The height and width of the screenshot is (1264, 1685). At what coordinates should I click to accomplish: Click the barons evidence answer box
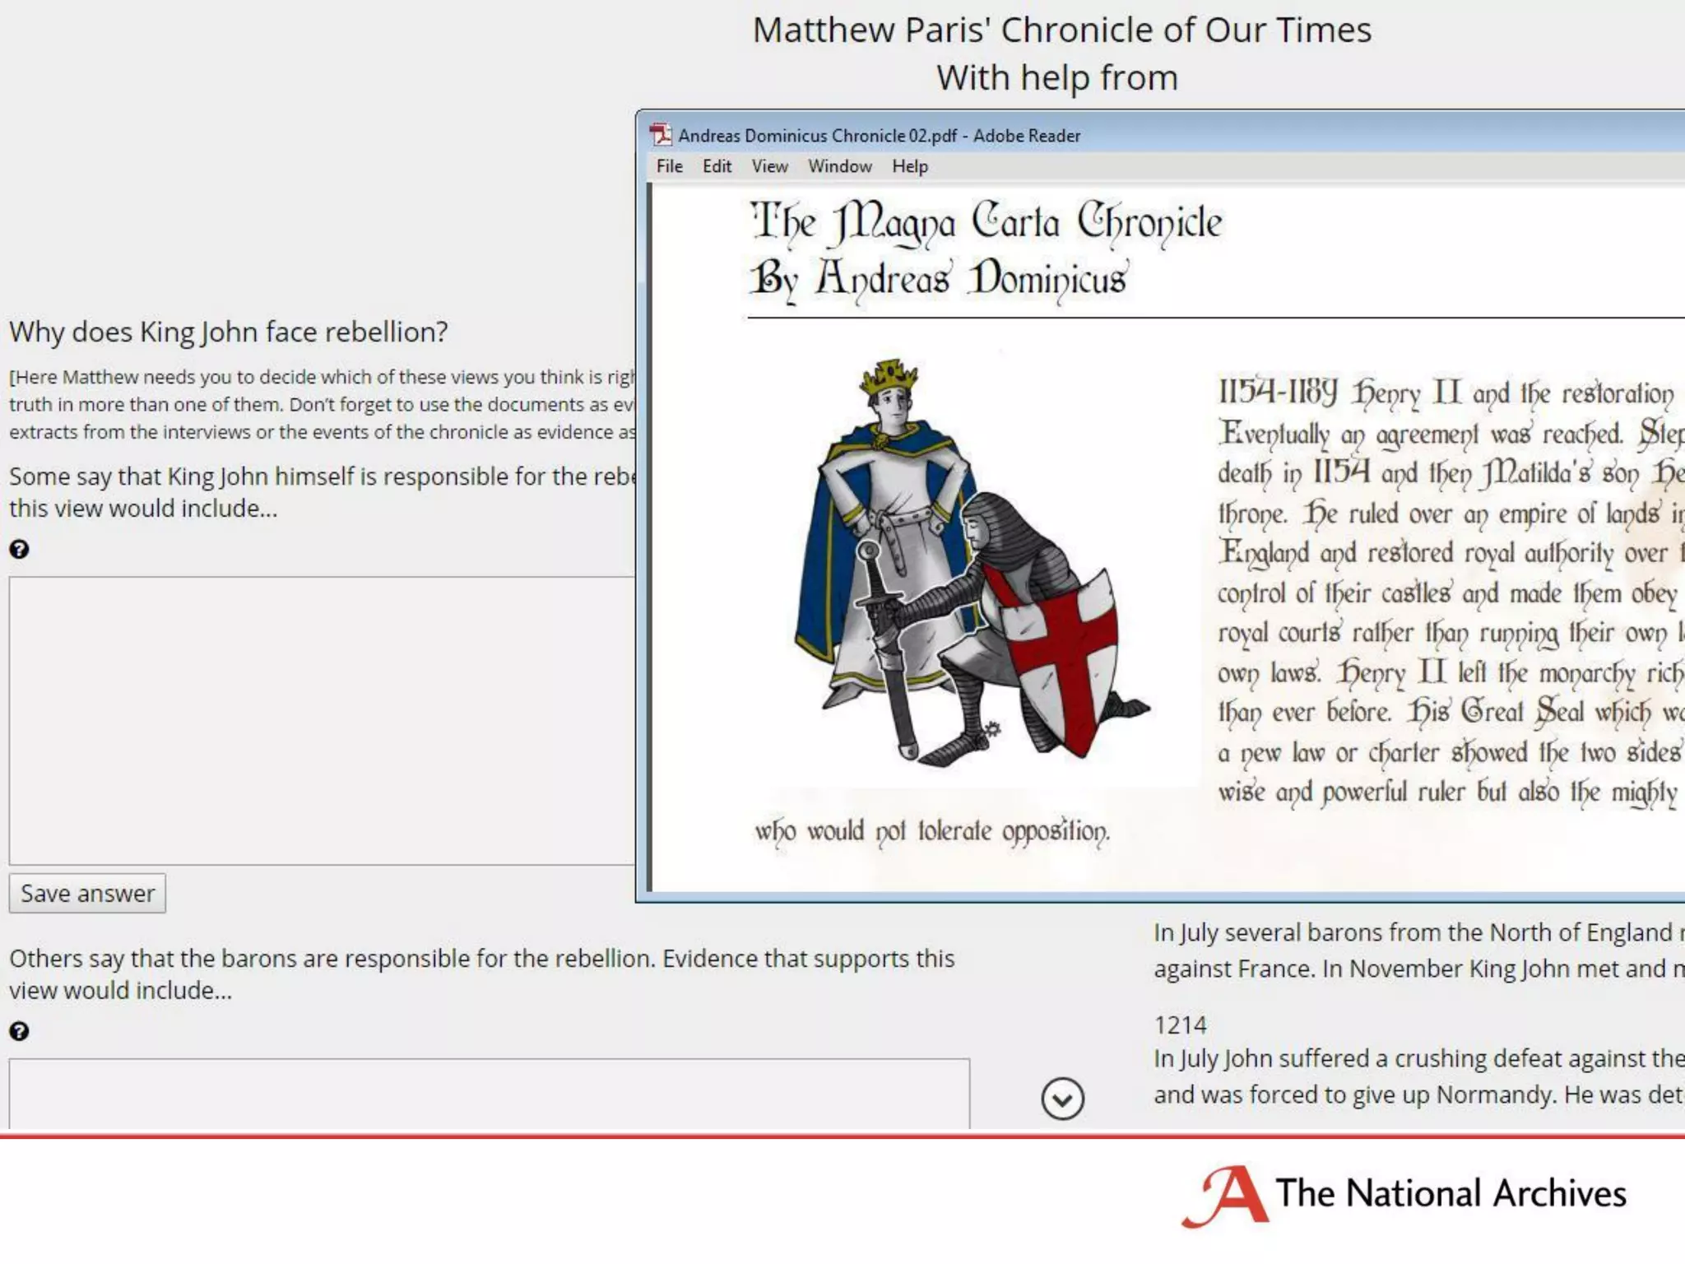point(489,1093)
